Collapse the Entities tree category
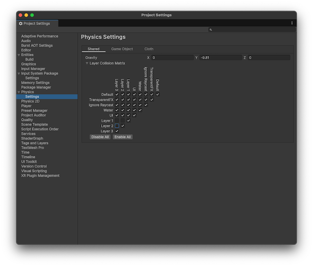 click(x=19, y=55)
